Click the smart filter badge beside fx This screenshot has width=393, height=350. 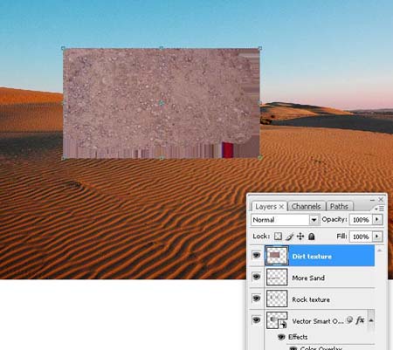pyautogui.click(x=349, y=320)
